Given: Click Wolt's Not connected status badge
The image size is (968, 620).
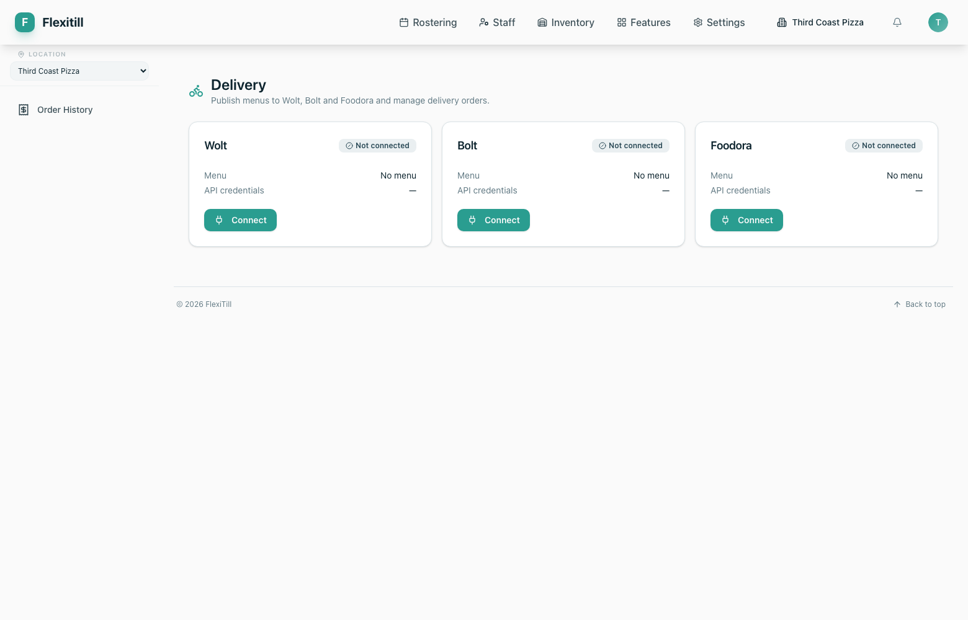Looking at the screenshot, I should [377, 146].
